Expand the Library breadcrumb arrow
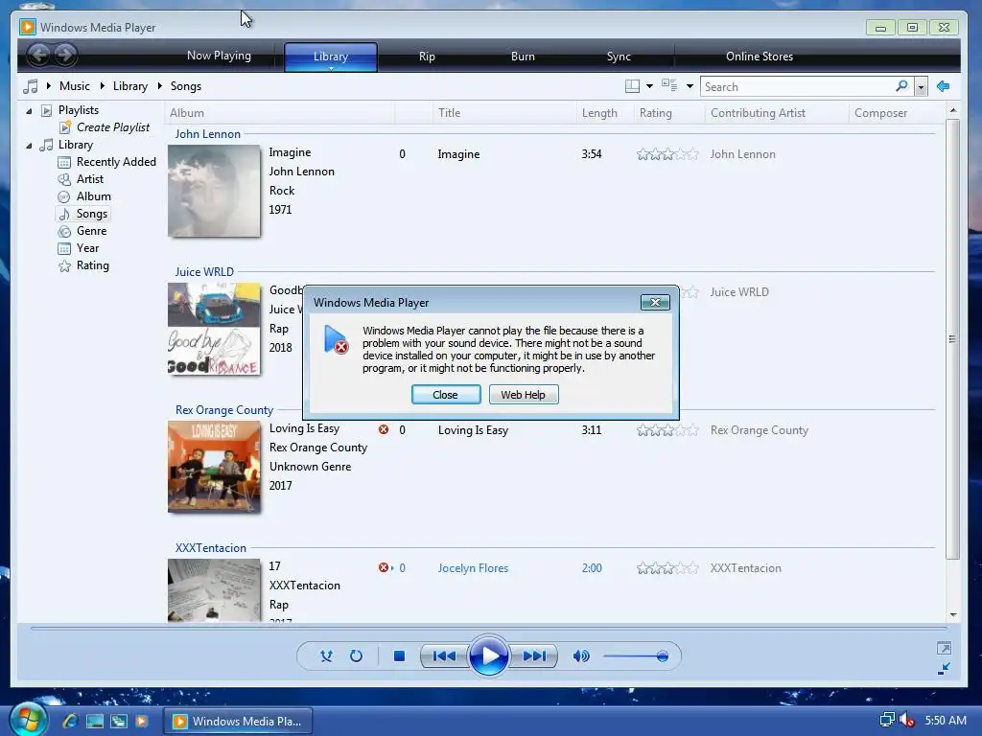This screenshot has height=736, width=982. pos(102,85)
